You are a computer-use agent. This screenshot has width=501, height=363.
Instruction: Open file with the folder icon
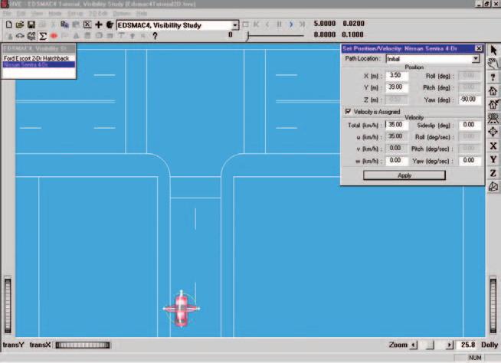[x=20, y=25]
